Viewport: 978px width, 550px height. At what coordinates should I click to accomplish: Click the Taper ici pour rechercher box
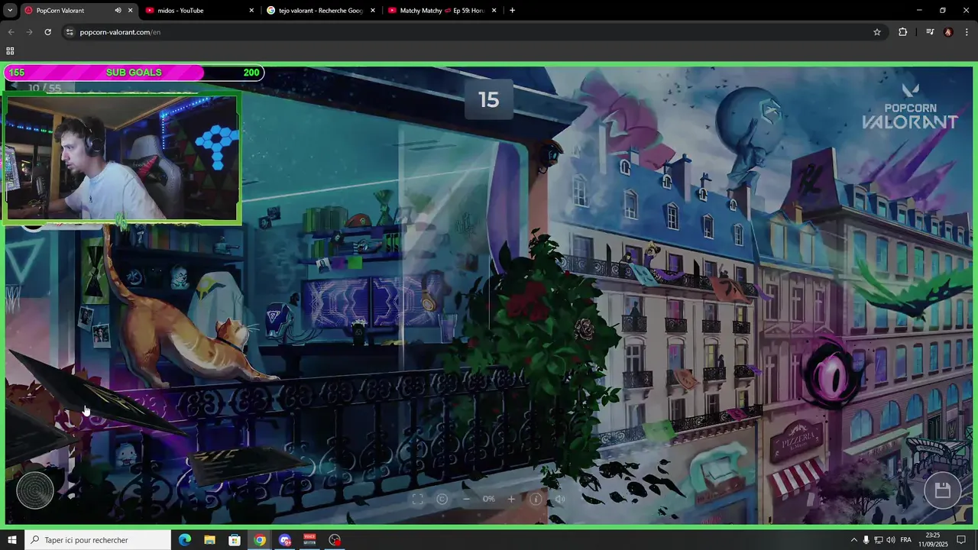tap(98, 540)
